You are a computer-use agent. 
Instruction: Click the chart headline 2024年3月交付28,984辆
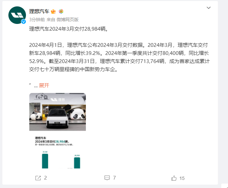52,142
